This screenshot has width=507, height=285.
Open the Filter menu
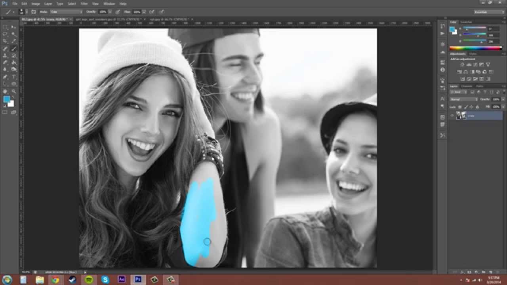coord(84,4)
